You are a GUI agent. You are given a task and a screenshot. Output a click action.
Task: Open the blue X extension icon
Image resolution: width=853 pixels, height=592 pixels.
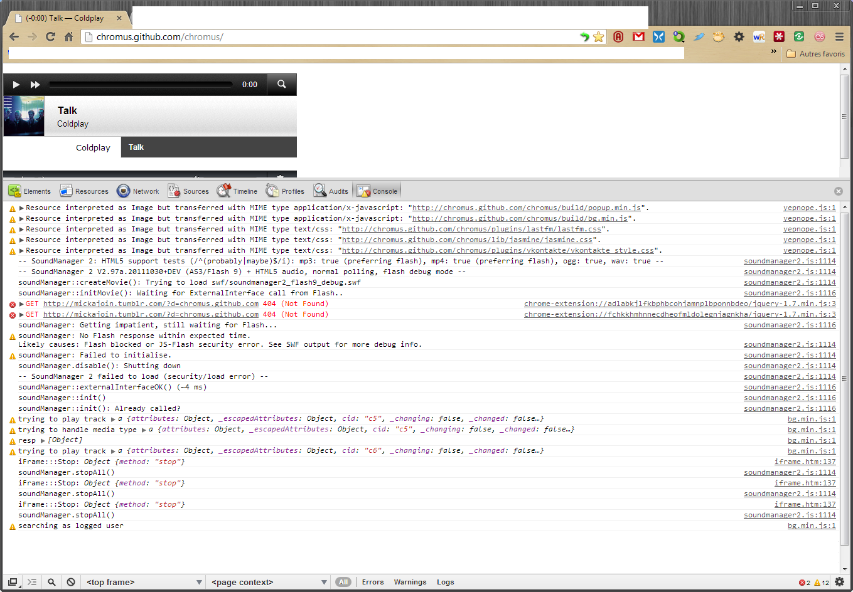658,37
